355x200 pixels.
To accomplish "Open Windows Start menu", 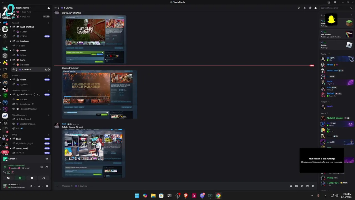I will point(137,196).
